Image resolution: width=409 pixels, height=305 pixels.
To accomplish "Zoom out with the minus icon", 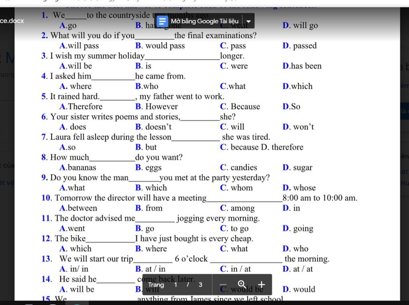I will [223, 285].
